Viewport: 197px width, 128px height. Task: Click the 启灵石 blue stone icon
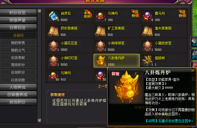pos(53,16)
